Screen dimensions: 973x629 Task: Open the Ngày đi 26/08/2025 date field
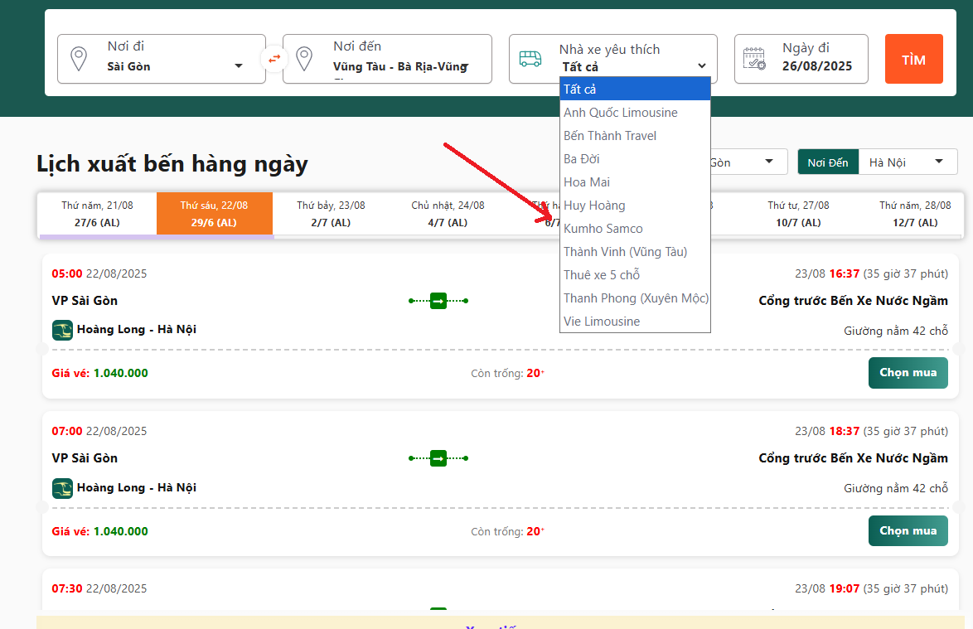(801, 59)
